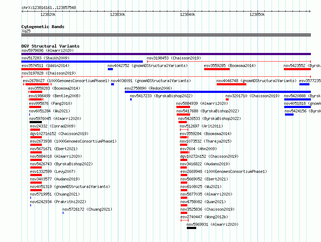Select nsv5426533 (ByrskaBishop2022) label
The height and width of the screenshot is (242, 321).
click(x=210, y=118)
